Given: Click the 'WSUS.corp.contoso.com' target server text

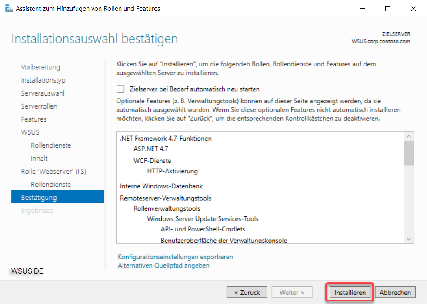Looking at the screenshot, I should click(x=381, y=41).
